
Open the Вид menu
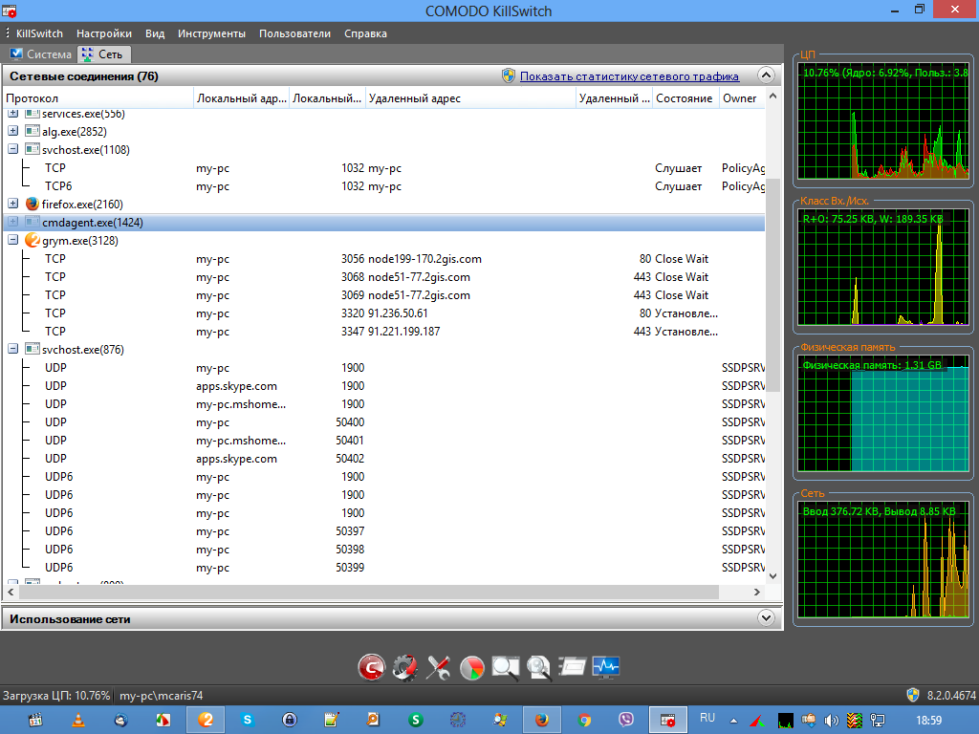click(x=155, y=33)
